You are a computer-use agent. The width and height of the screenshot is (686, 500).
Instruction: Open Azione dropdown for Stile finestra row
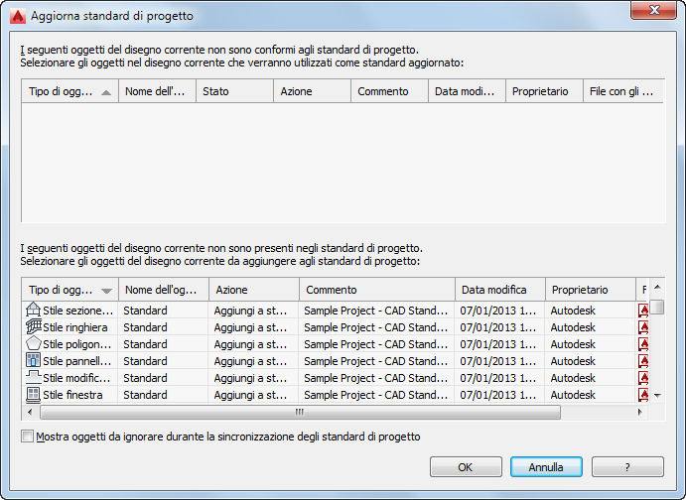point(253,395)
